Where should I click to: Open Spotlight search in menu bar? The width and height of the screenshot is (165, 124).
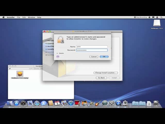(161, 17)
